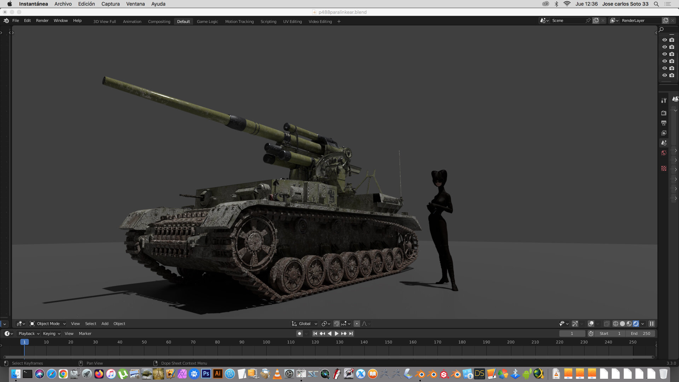Open the View Layer properties tab
This screenshot has width=679, height=382.
(x=664, y=133)
